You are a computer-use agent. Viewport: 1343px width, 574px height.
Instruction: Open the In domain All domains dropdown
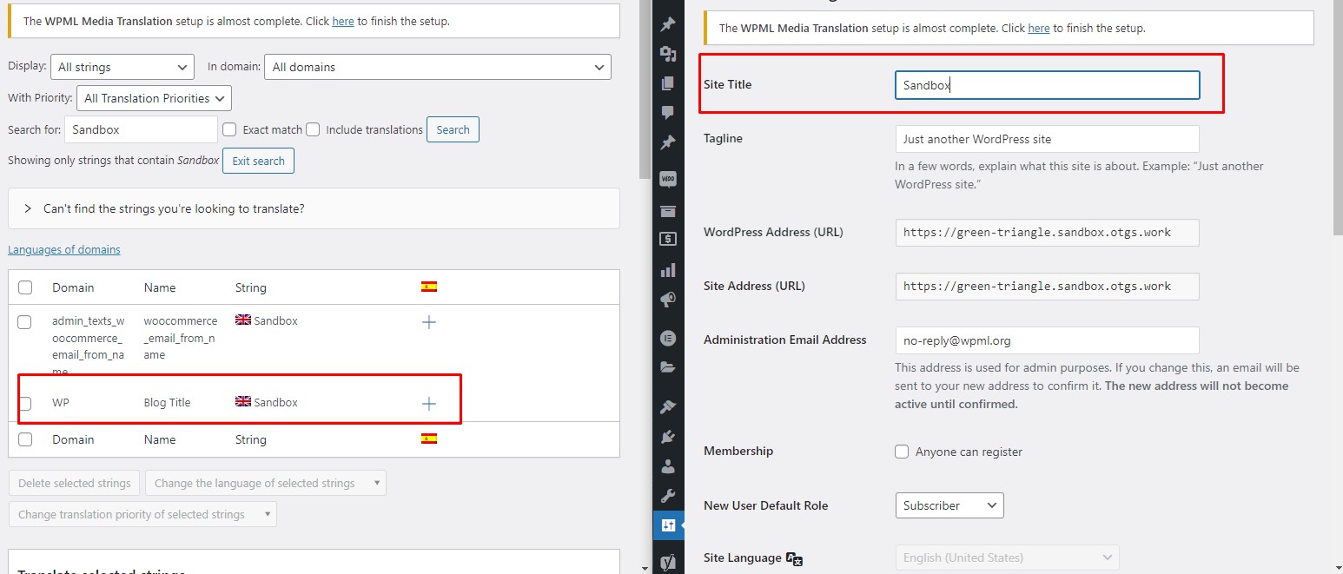click(438, 67)
